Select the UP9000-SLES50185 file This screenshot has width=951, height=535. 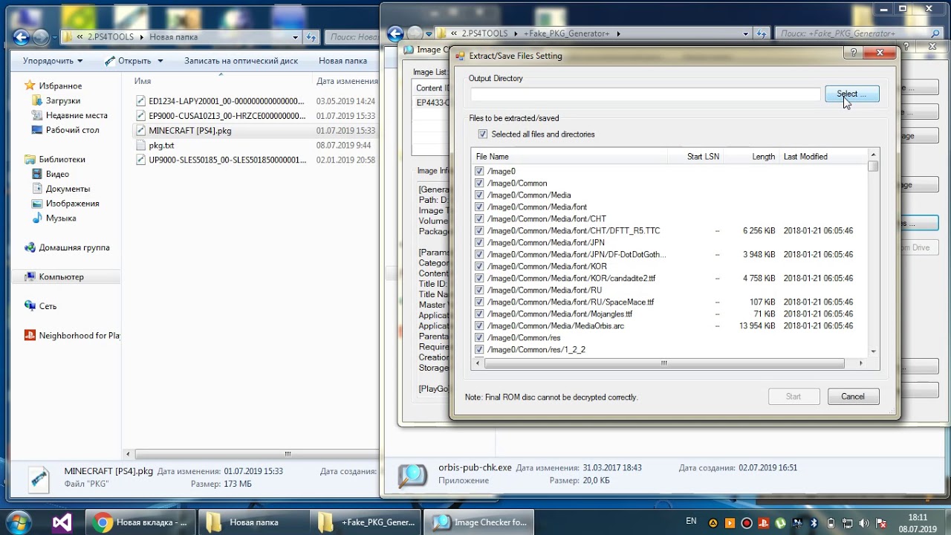coord(227,160)
